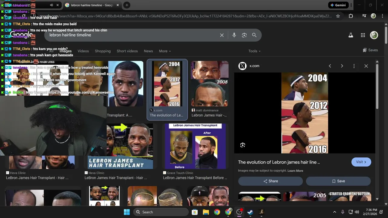The image size is (388, 218).
Task: Open the Grace Touch Clinic before-after image
Action: [x=196, y=146]
